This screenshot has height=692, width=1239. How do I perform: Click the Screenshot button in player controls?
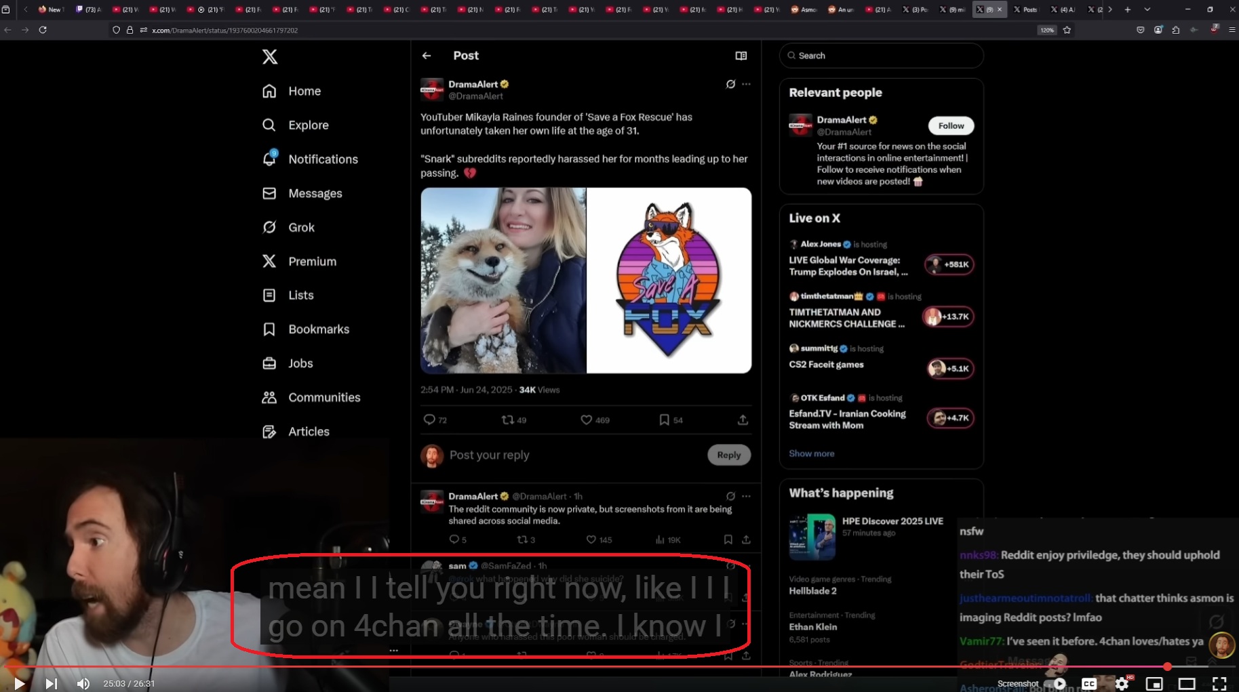coord(1017,683)
